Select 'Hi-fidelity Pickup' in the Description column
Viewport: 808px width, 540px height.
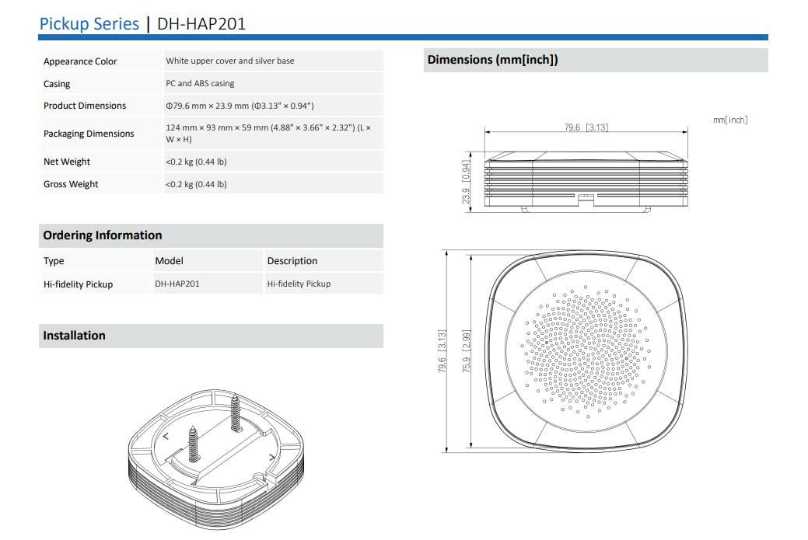299,284
